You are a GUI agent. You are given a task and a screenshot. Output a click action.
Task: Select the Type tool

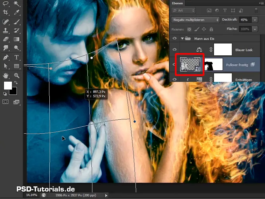pos(16,57)
